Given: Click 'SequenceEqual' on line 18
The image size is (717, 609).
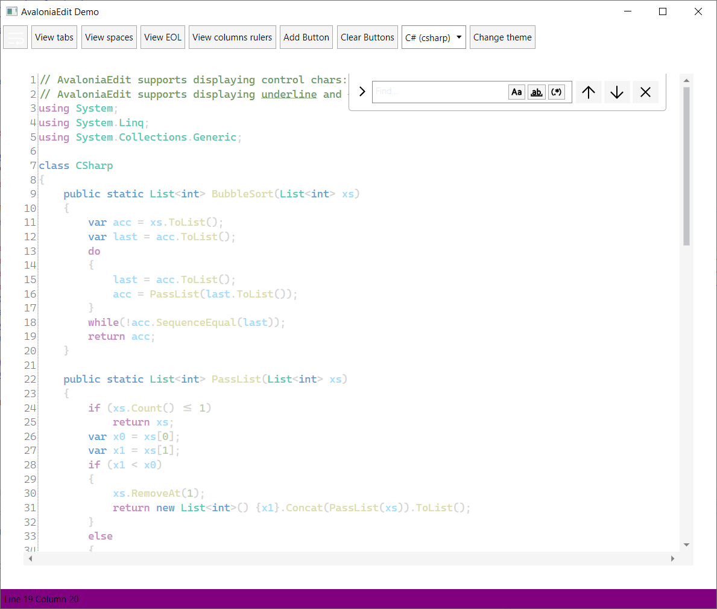Looking at the screenshot, I should click(x=196, y=322).
